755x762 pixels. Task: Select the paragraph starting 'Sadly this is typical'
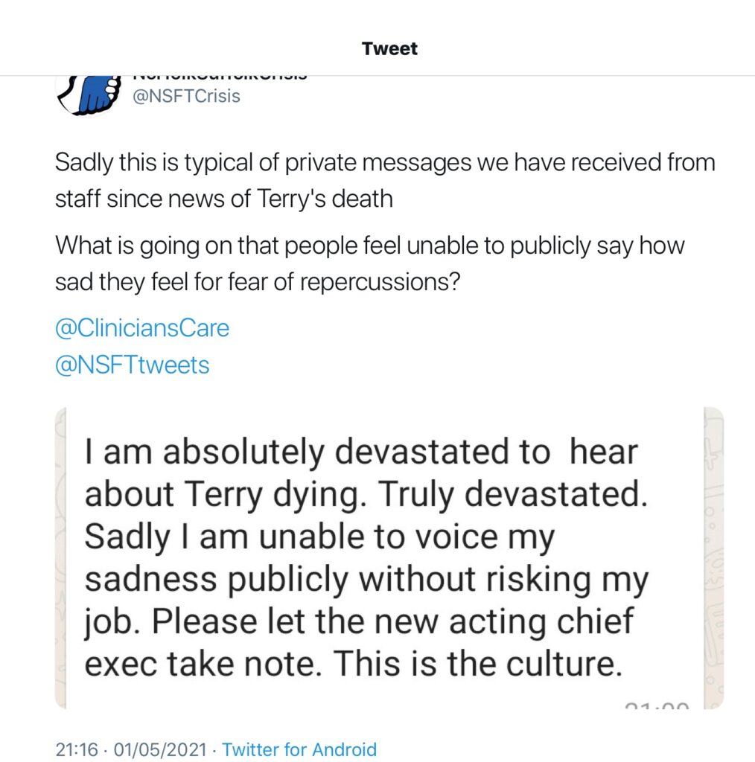pyautogui.click(x=385, y=180)
